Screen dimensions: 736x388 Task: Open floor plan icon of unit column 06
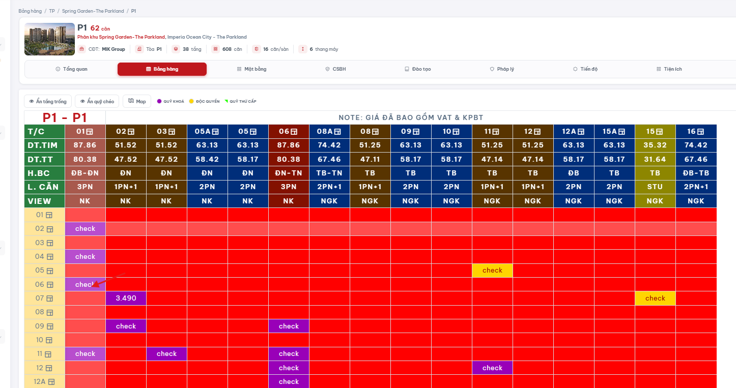coord(293,132)
